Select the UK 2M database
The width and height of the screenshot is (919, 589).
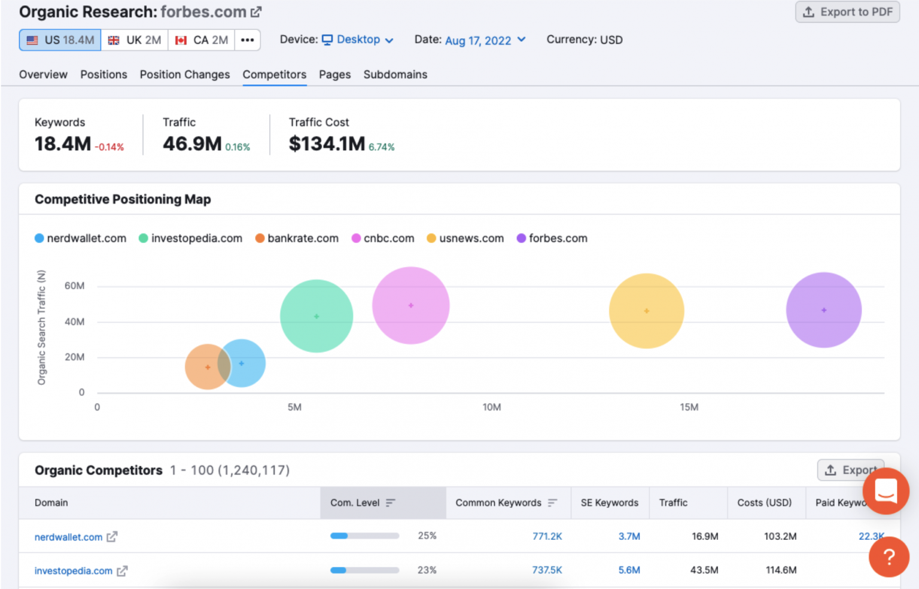(x=135, y=40)
